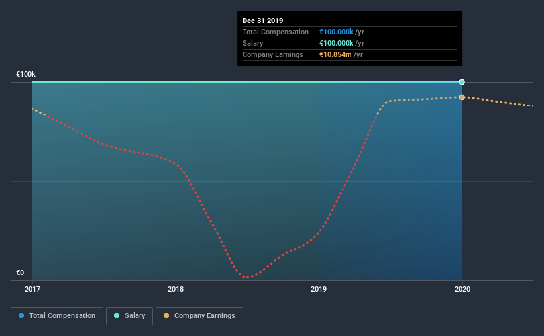
Task: Click the 2018 x-axis label
Action: click(176, 289)
